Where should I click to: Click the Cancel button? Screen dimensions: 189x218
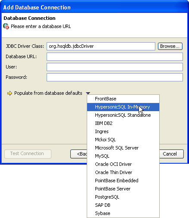coord(171,154)
